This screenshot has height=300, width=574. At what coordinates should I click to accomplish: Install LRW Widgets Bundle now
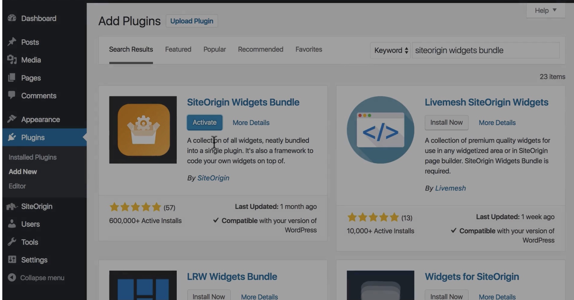[209, 296]
